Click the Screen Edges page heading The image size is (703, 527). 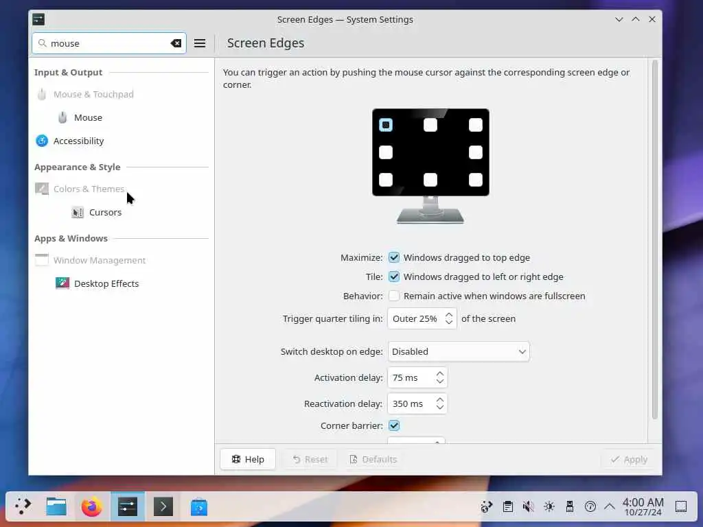tap(266, 43)
